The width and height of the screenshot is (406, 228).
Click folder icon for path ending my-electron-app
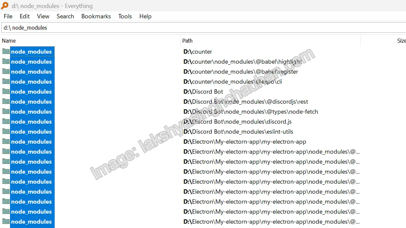tap(6, 141)
